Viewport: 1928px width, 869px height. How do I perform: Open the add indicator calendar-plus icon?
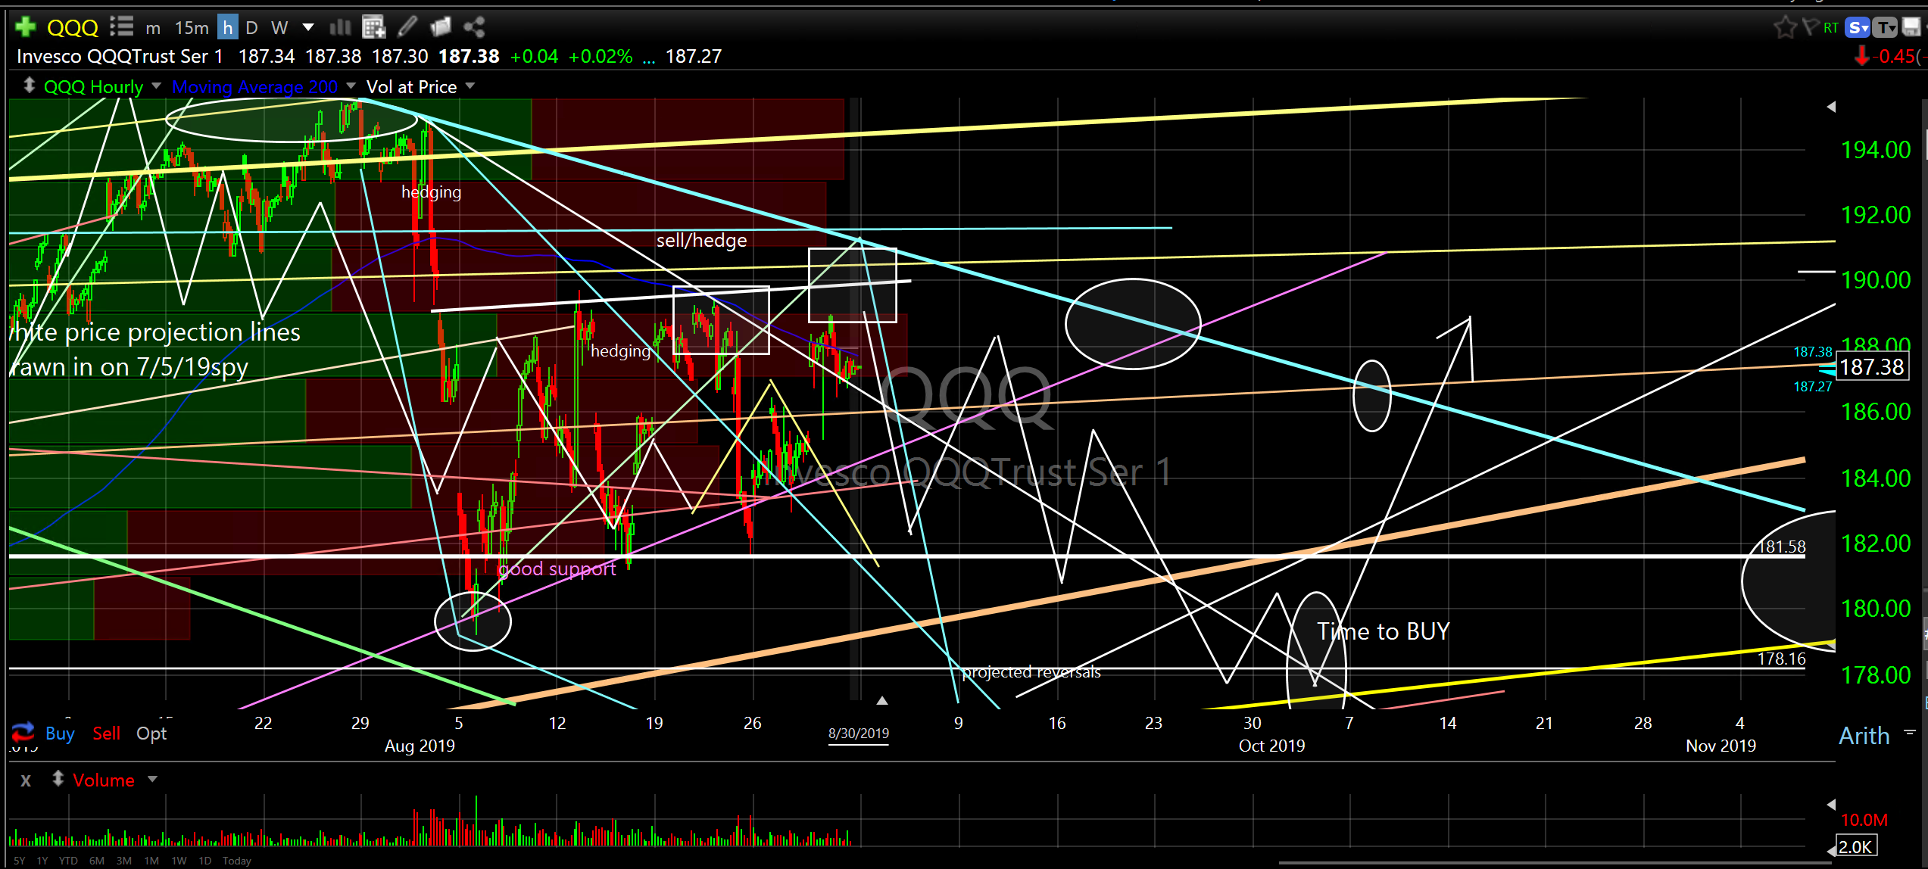[373, 28]
